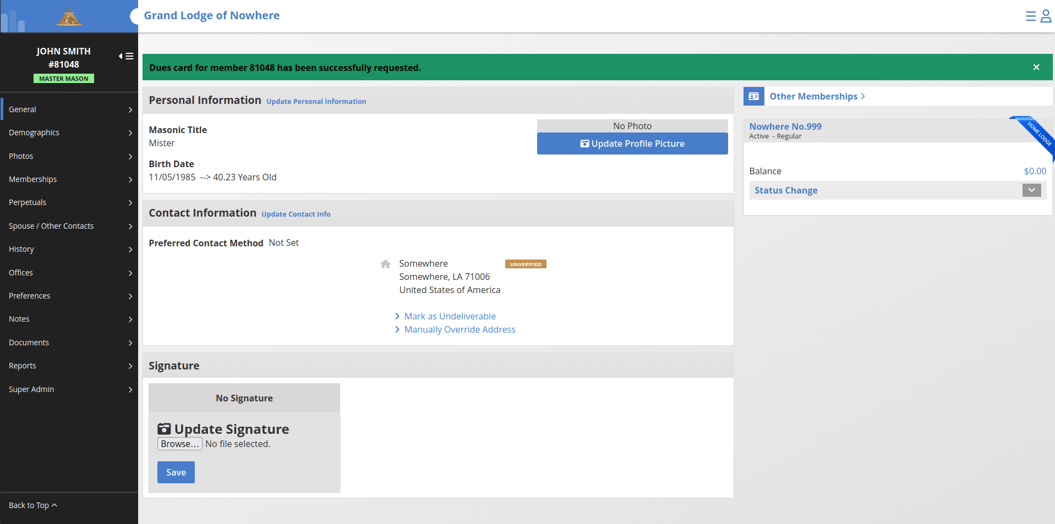Screen dimensions: 1055x524
Task: Expand the Offices chevron
Action: (130, 273)
